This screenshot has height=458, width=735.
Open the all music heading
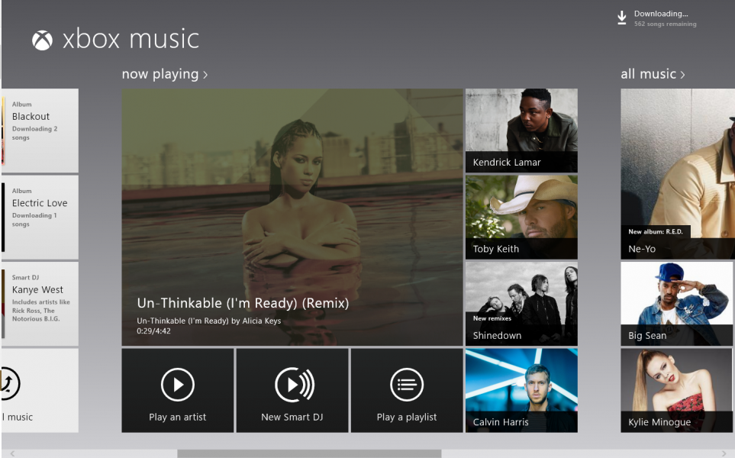coord(648,74)
